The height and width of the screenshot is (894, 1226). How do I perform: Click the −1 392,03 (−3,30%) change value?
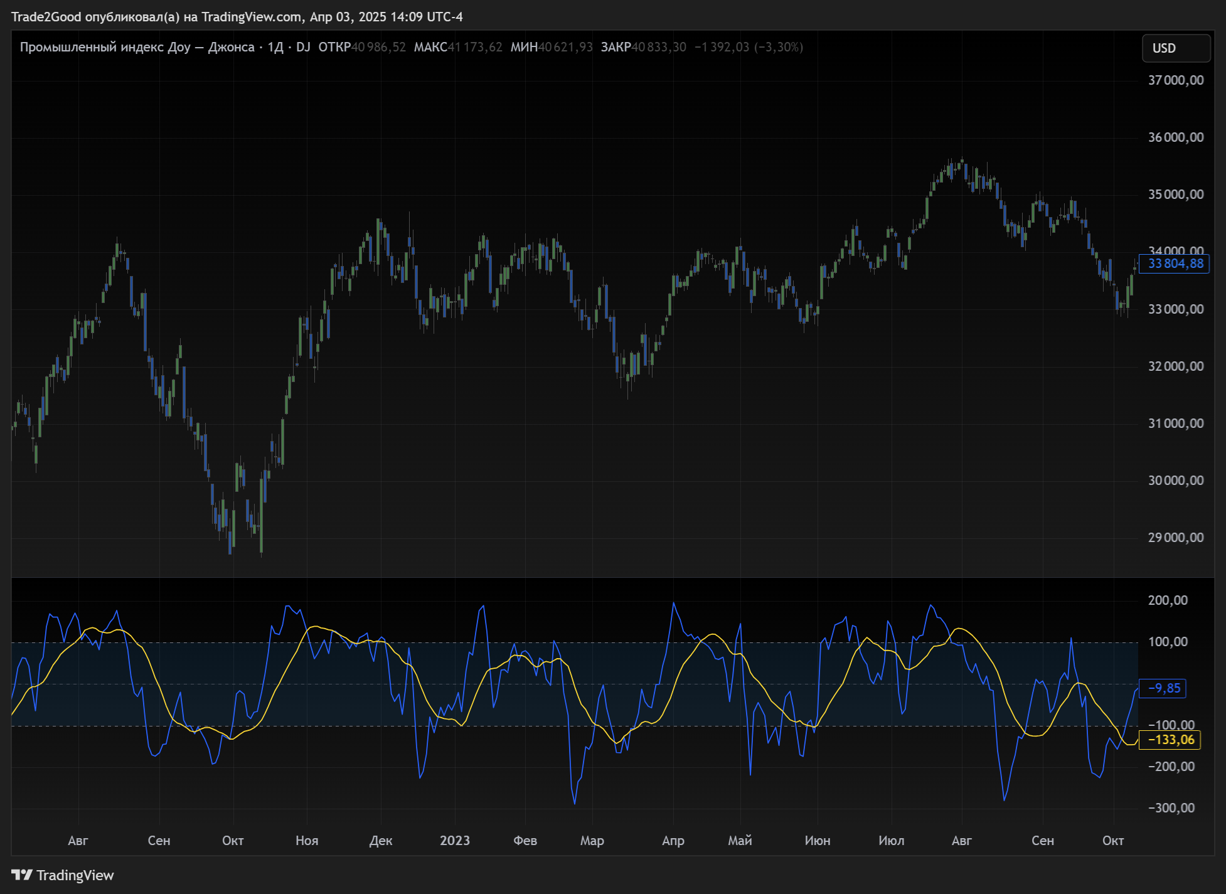point(749,47)
